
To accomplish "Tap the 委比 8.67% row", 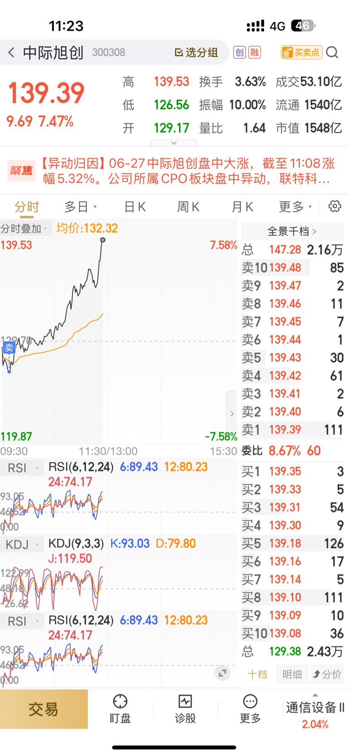I will tap(292, 451).
